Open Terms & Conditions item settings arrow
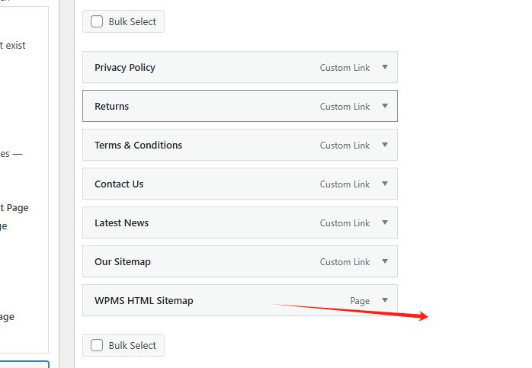Image resolution: width=532 pixels, height=368 pixels. [x=385, y=145]
